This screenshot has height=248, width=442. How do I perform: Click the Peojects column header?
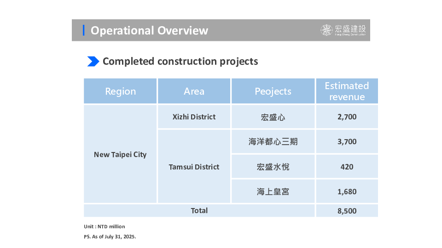point(273,91)
